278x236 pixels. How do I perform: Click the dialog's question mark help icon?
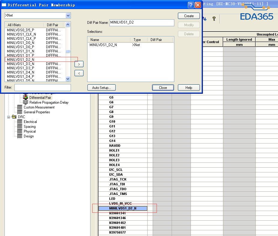(x=191, y=5)
